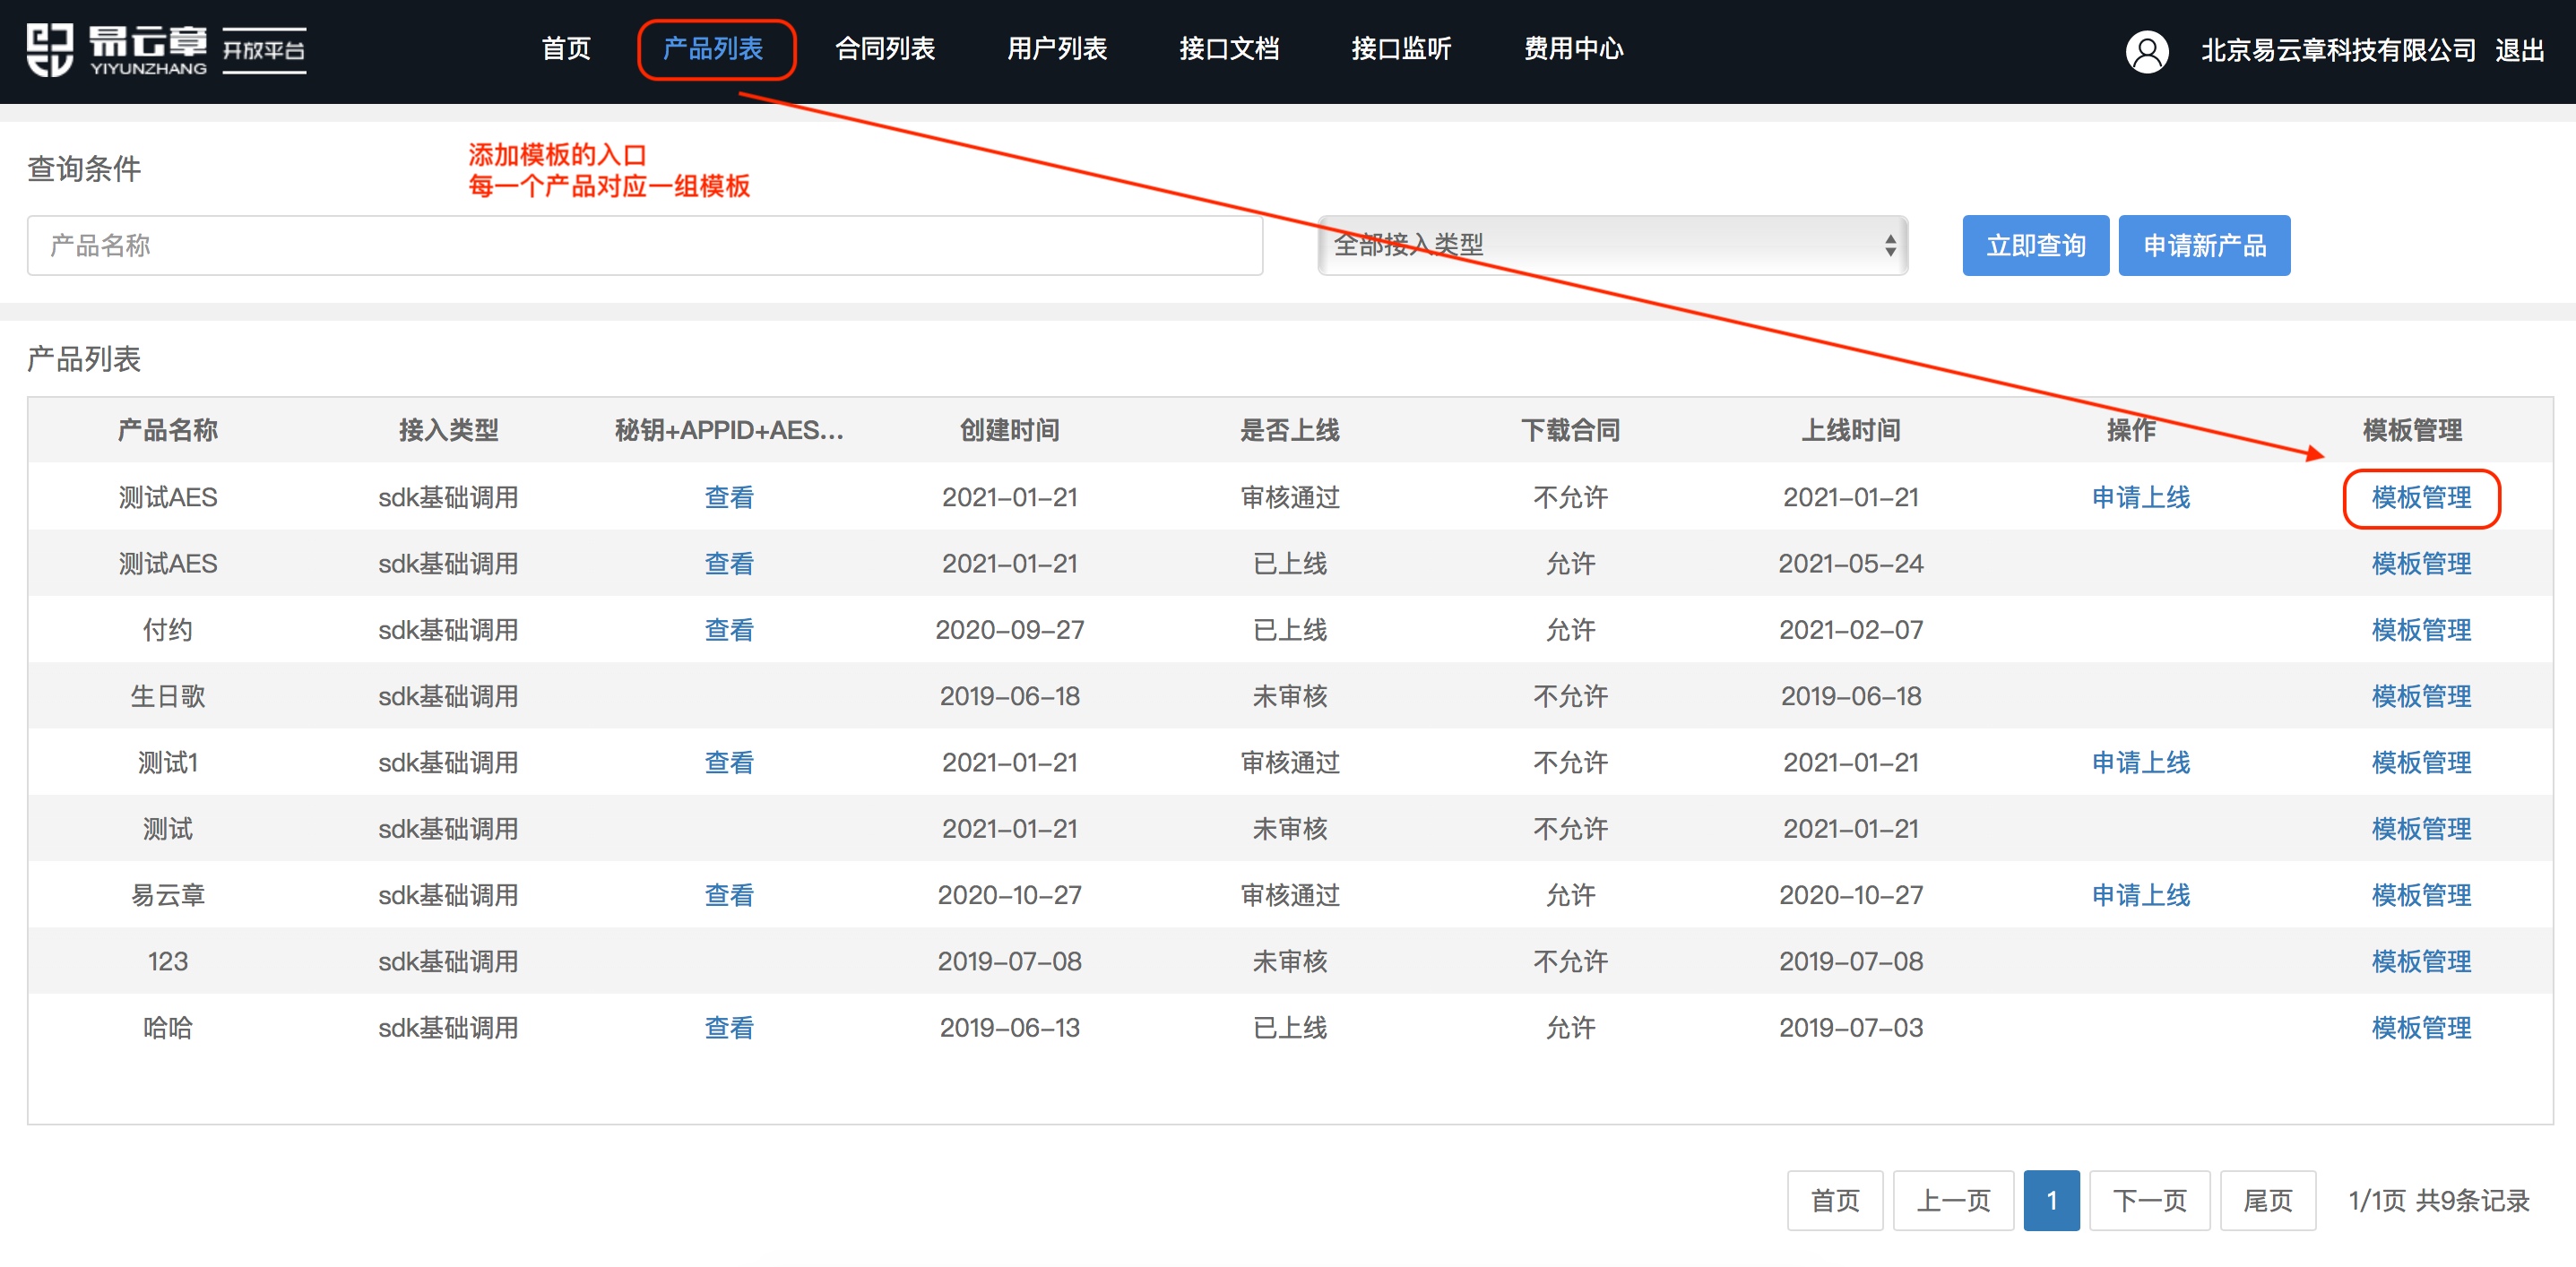The width and height of the screenshot is (2576, 1267).
Task: Click 查看 in the 哈哈 row
Action: click(729, 1027)
